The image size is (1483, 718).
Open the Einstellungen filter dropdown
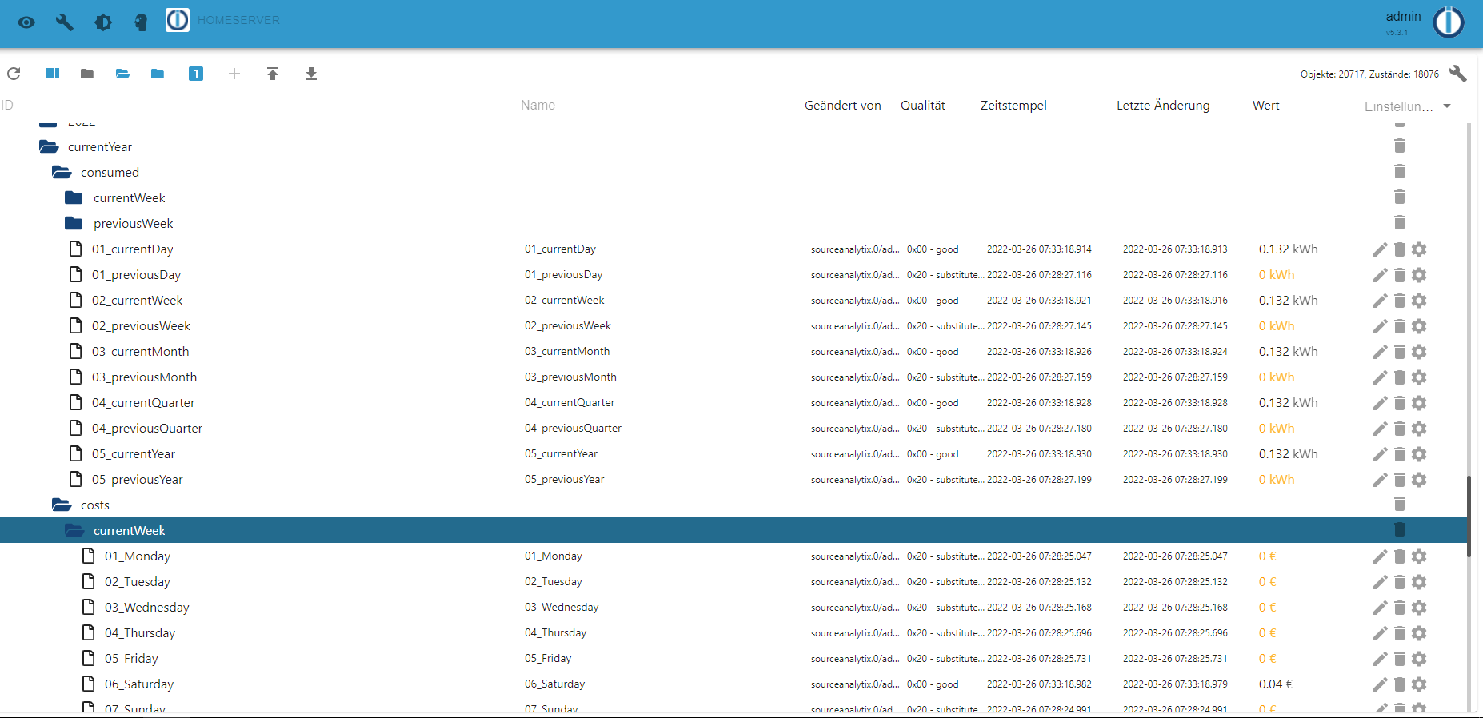[1410, 106]
